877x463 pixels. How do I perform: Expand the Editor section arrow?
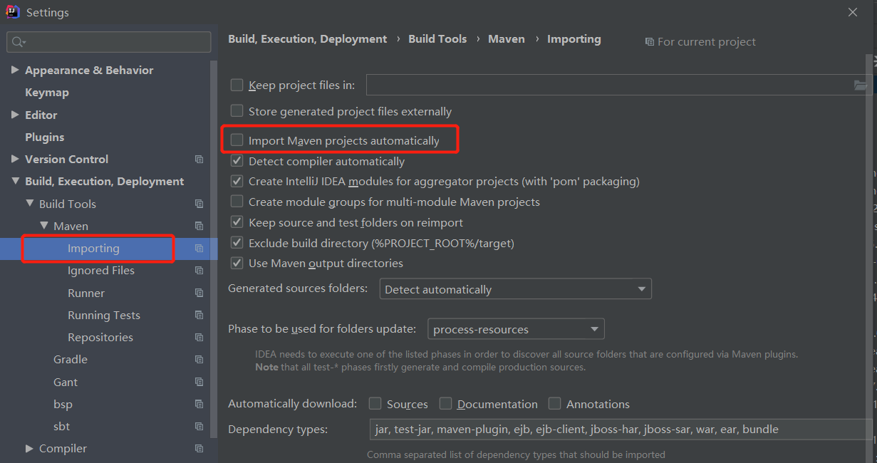pos(15,115)
